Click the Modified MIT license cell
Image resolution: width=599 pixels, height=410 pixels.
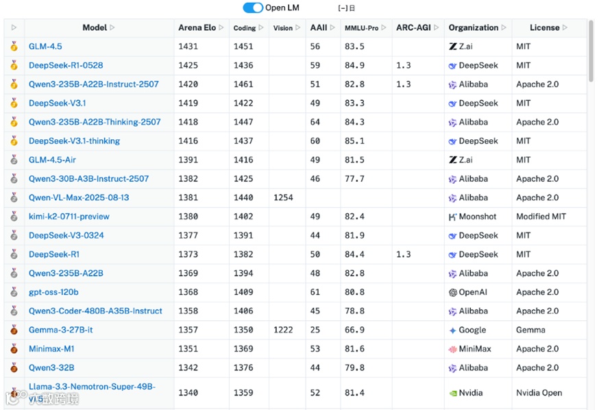coord(541,217)
